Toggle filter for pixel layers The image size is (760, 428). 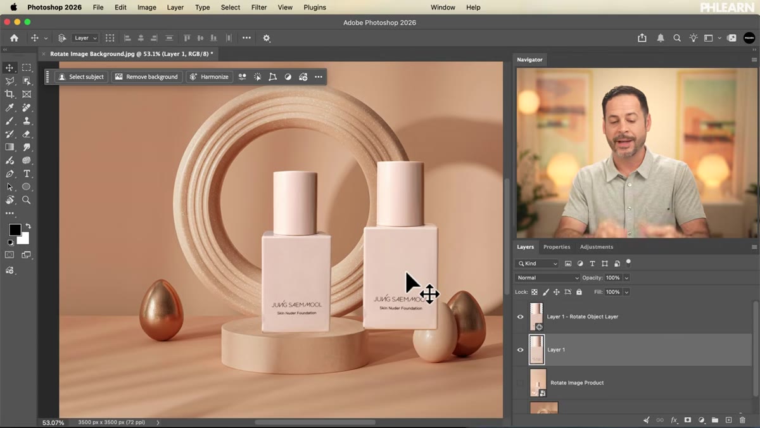coord(568,263)
